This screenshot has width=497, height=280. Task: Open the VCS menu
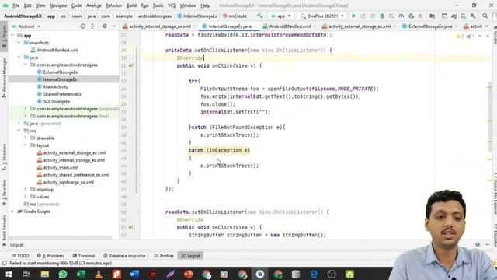pos(172,5)
